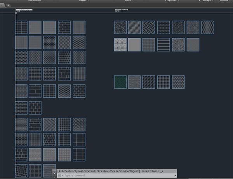Open the recent commands icon in command line
The height and width of the screenshot is (179, 233).
60,176
